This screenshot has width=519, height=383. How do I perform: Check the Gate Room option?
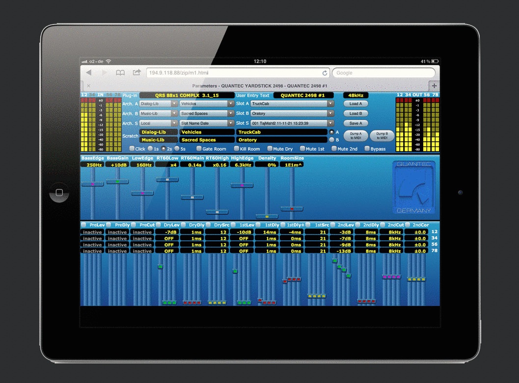click(199, 149)
